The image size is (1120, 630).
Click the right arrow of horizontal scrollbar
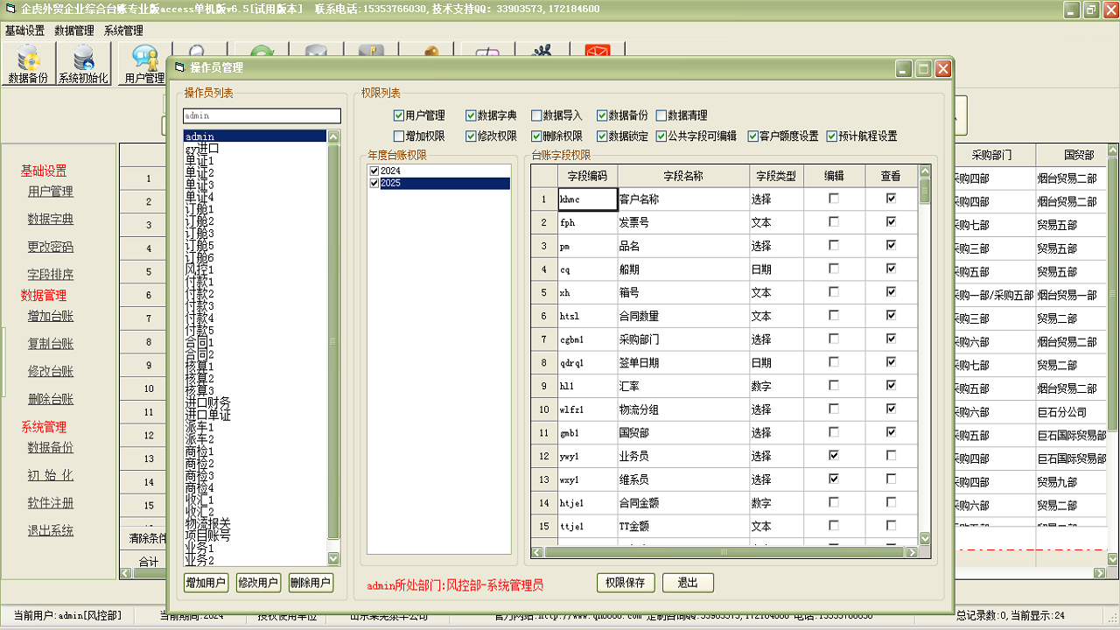pyautogui.click(x=912, y=552)
